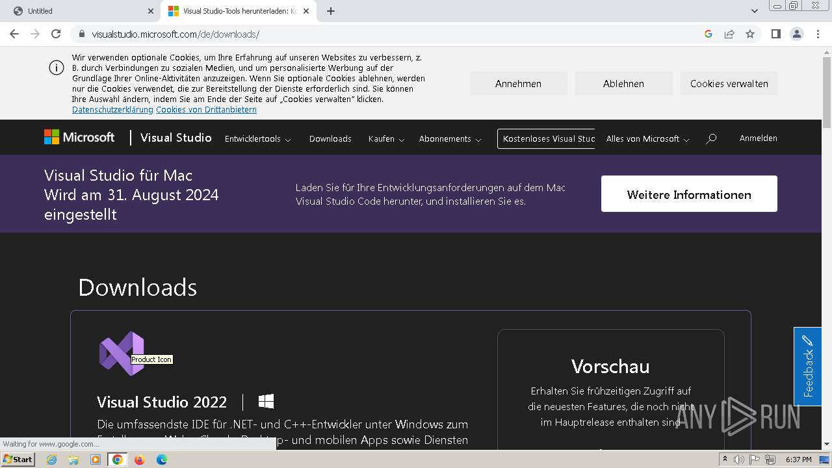Click the address bar URL field
The width and height of the screenshot is (832, 468).
point(390,34)
